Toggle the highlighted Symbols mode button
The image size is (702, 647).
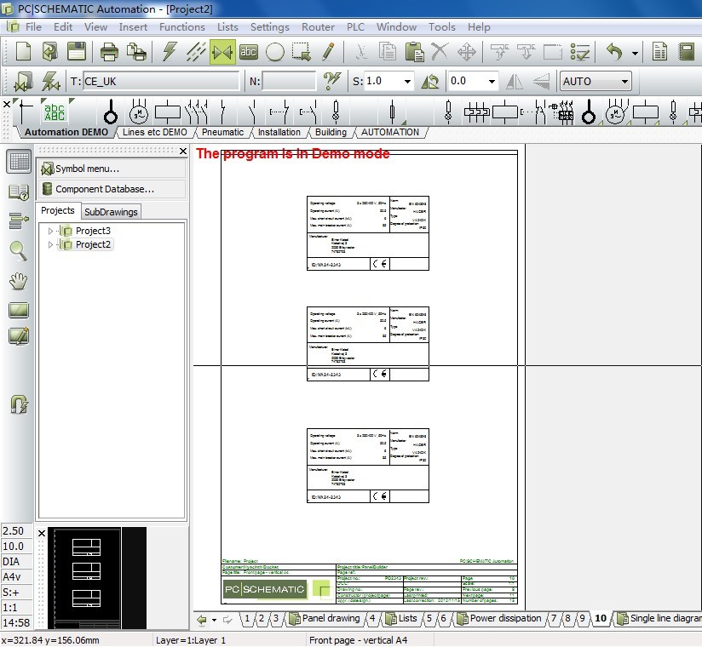222,52
